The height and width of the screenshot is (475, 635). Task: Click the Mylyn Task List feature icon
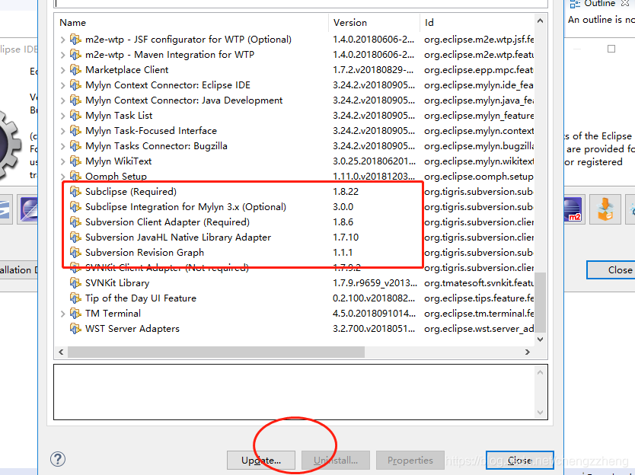pyautogui.click(x=75, y=116)
